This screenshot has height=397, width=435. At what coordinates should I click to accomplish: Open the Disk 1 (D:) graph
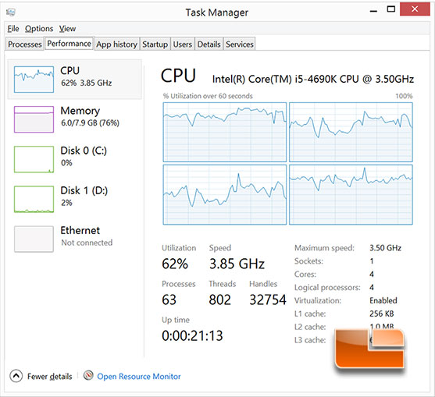click(34, 199)
